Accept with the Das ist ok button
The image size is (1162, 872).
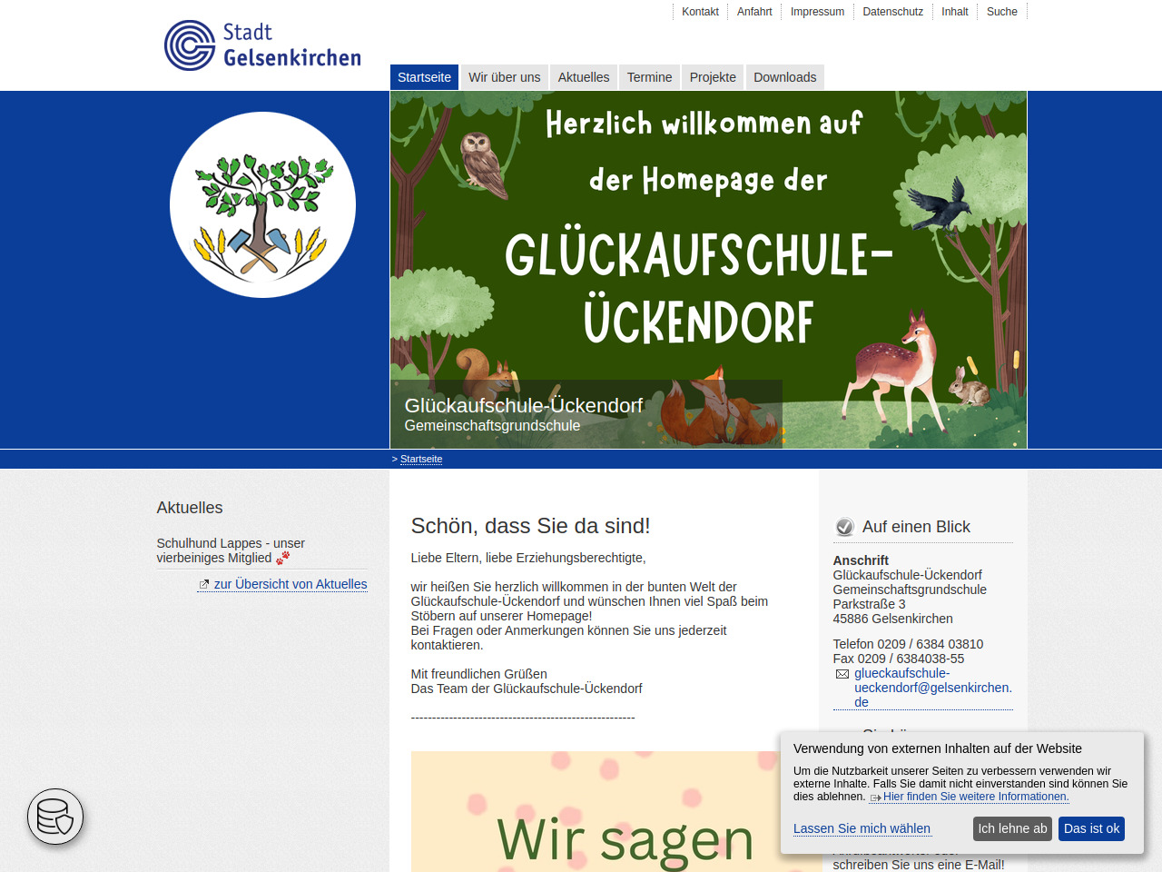[1091, 828]
